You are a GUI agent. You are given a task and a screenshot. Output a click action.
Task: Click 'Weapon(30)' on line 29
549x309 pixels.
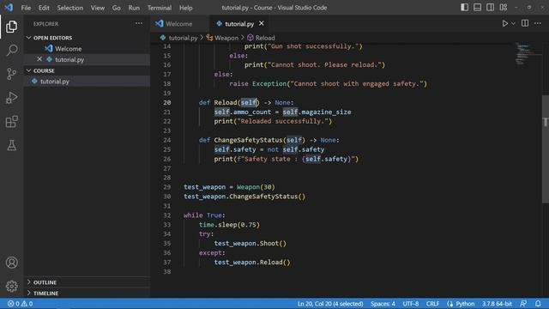(256, 187)
